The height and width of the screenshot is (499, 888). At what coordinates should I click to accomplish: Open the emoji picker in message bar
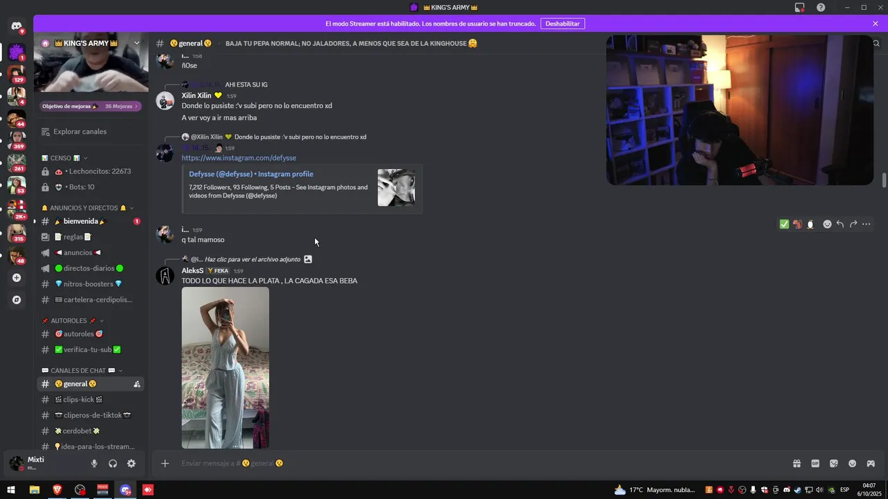(x=852, y=464)
